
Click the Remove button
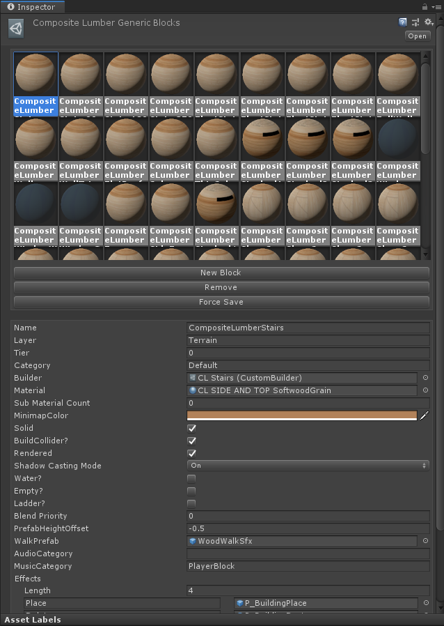tap(221, 287)
